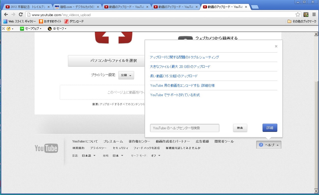Click the webcam icon next to ウェブカメラから録画する
Viewport: 319px width, 195px height.
click(185, 38)
